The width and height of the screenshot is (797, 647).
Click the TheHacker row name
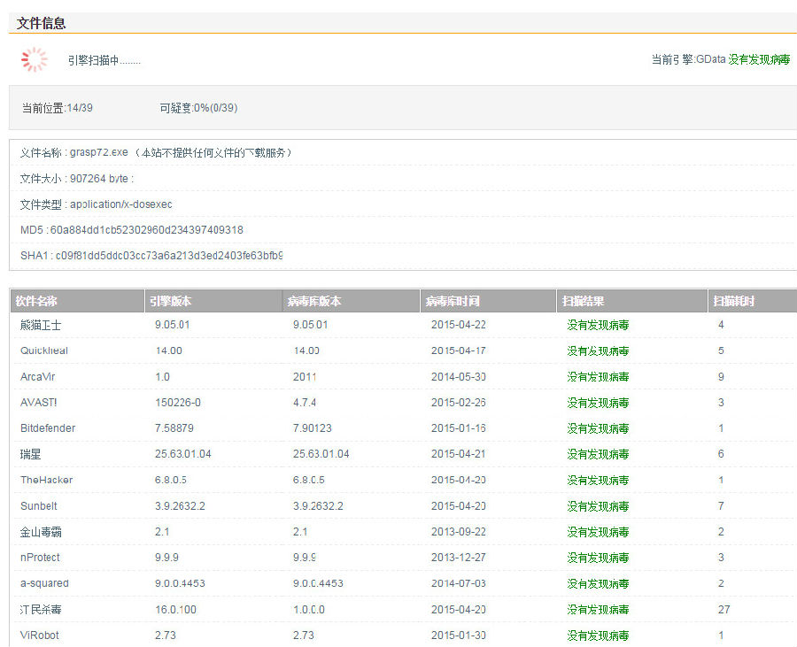(46, 480)
